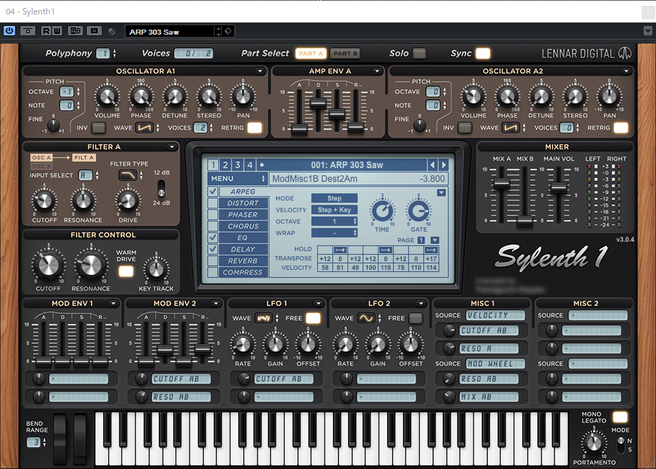The image size is (656, 469).
Task: Select display page 2 button
Action: point(225,165)
